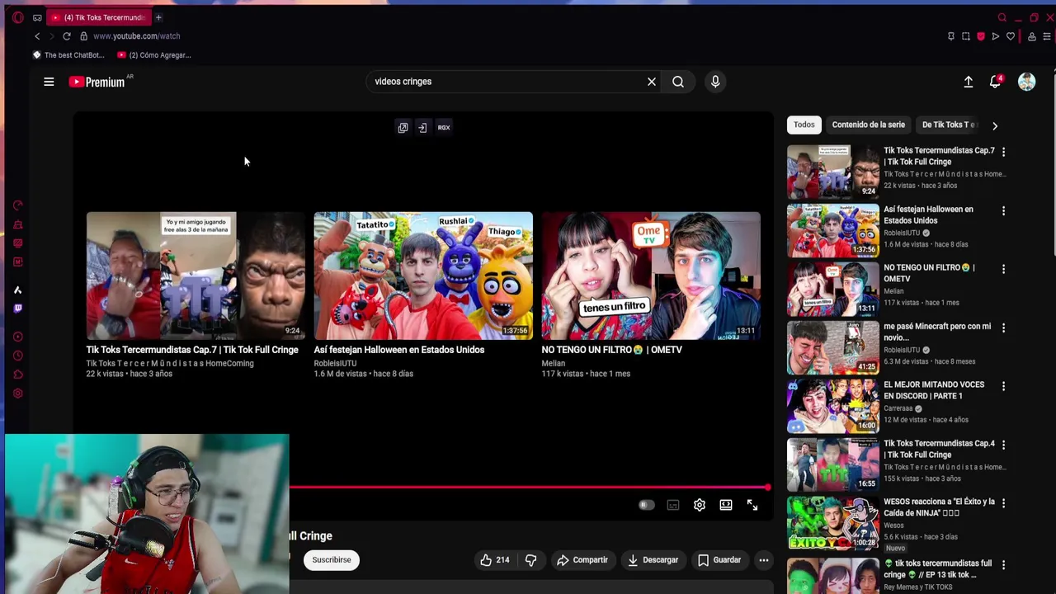Open sidebar title Tik Toks Tercermundistas Cap.4

(939, 449)
